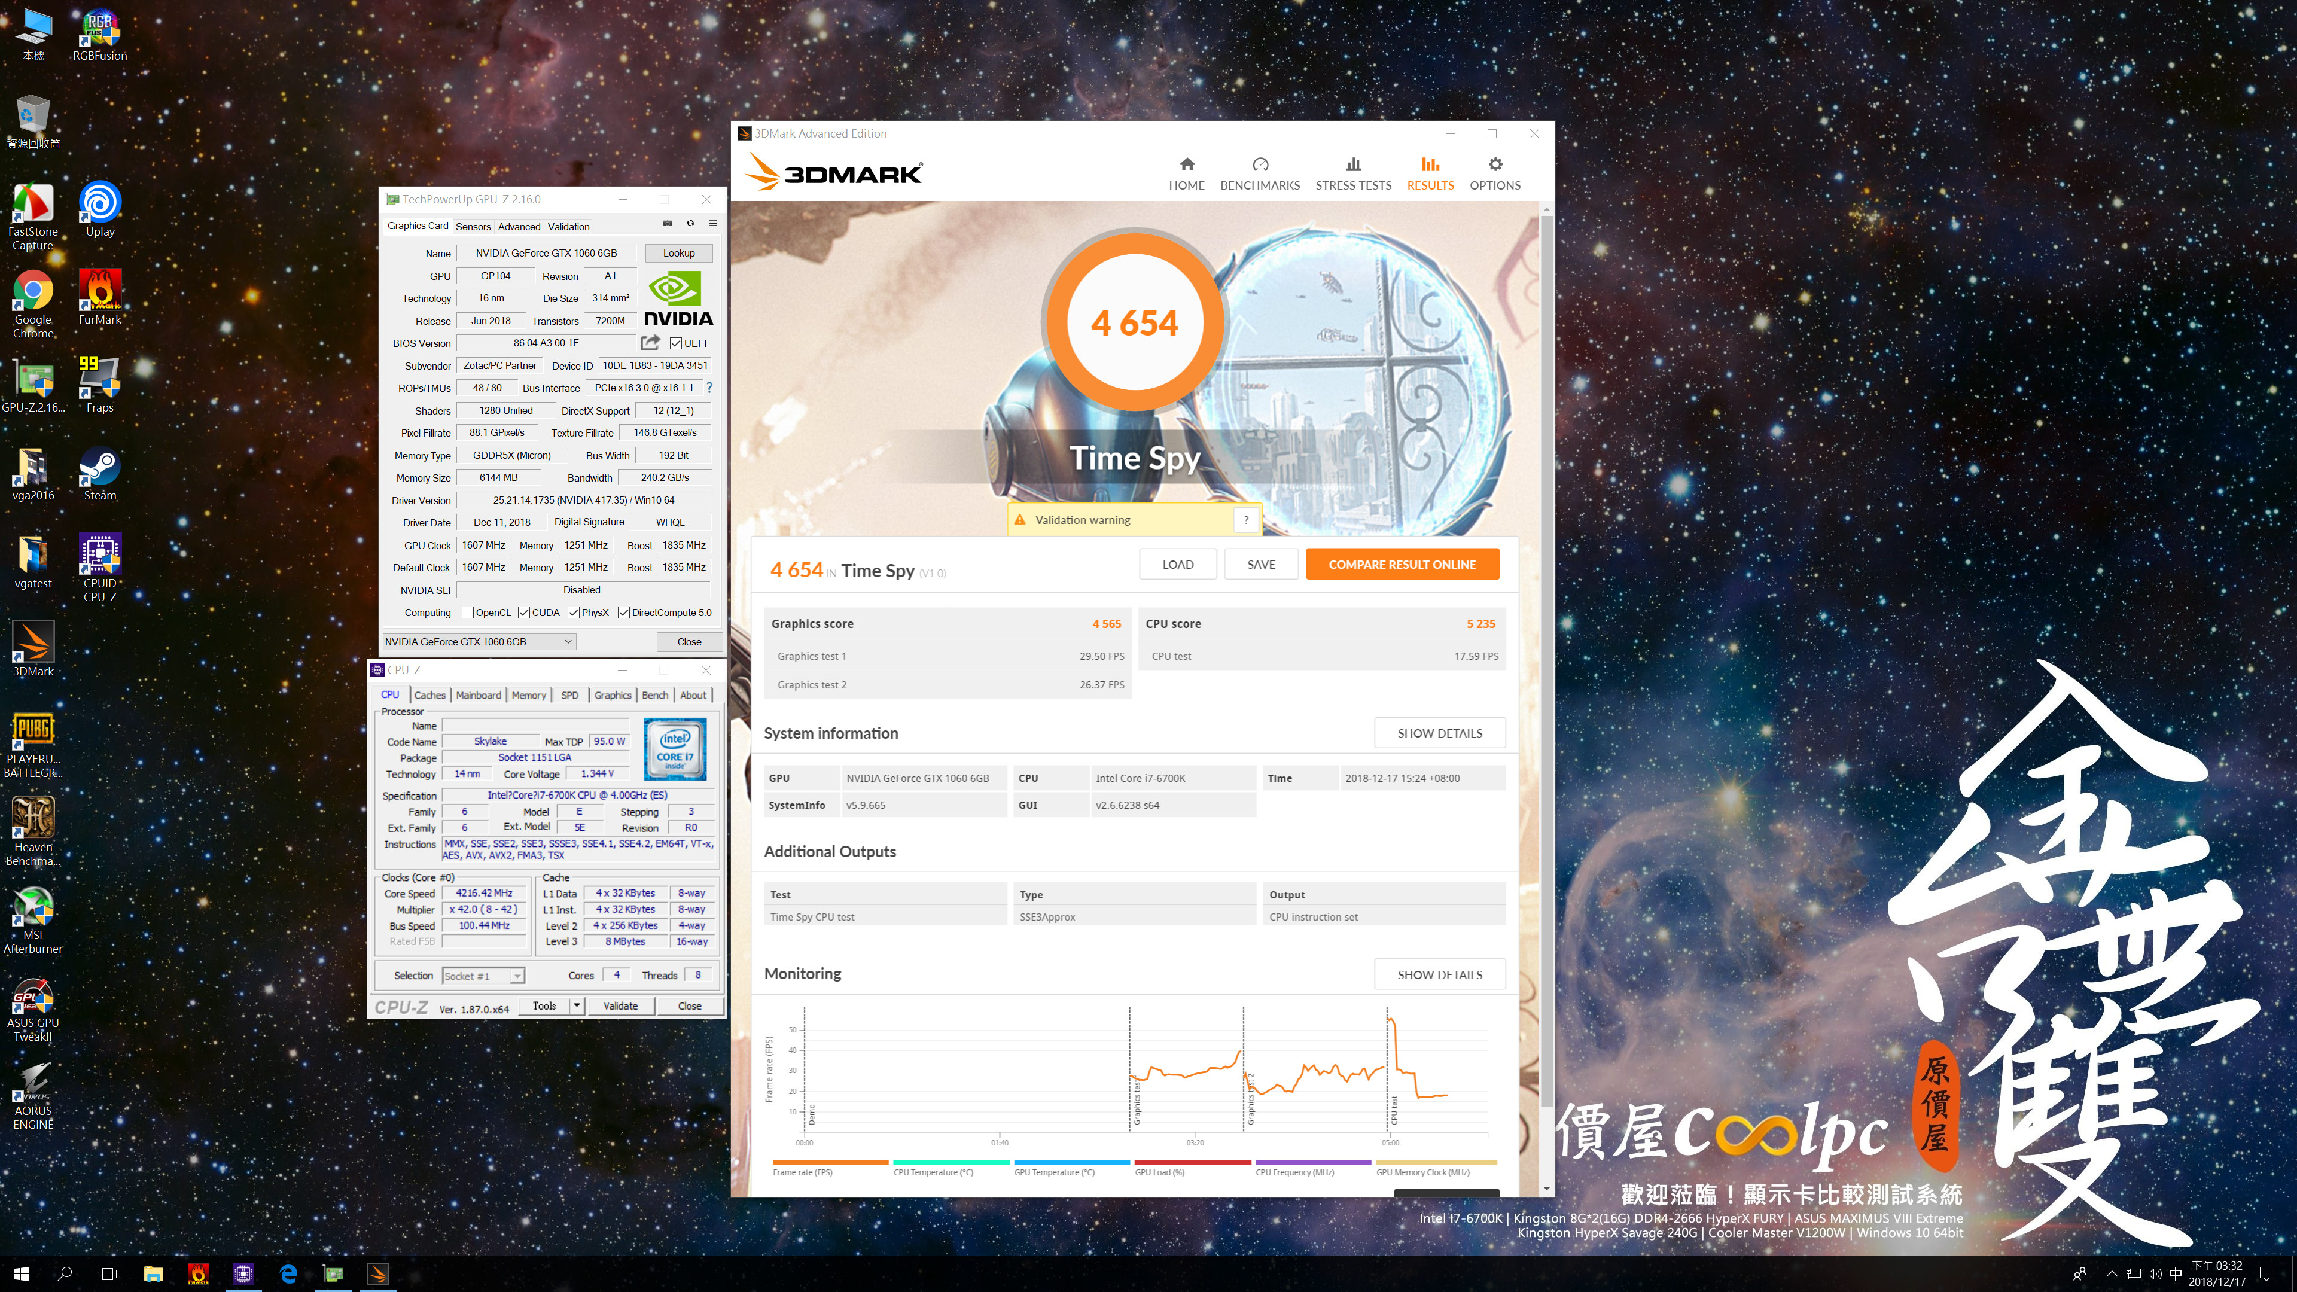Open AORUS ENGINE desktop icon

[33, 1097]
